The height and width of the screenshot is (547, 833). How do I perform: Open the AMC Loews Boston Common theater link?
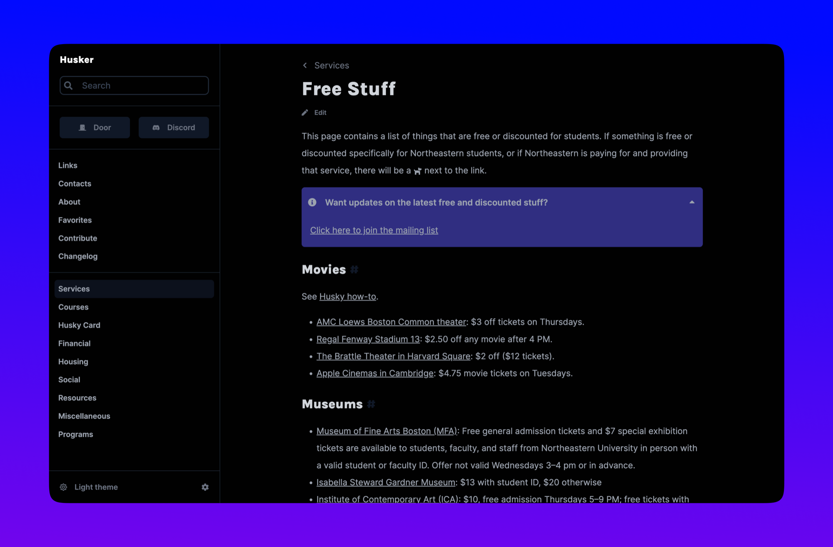point(391,322)
